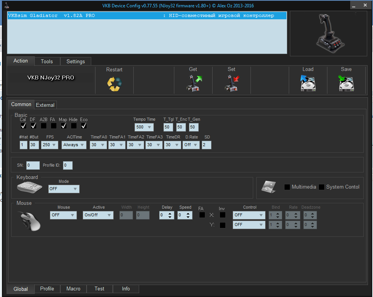Screen dimensions: 373x297
Task: Click the joystick device image
Action: click(x=330, y=33)
